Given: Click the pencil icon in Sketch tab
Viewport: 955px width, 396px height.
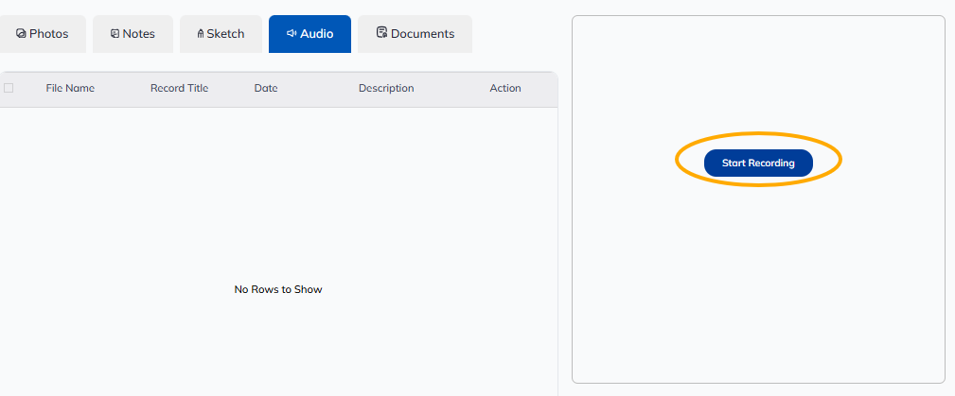Looking at the screenshot, I should point(201,34).
